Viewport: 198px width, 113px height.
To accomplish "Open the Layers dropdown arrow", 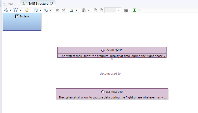I will (41, 10).
